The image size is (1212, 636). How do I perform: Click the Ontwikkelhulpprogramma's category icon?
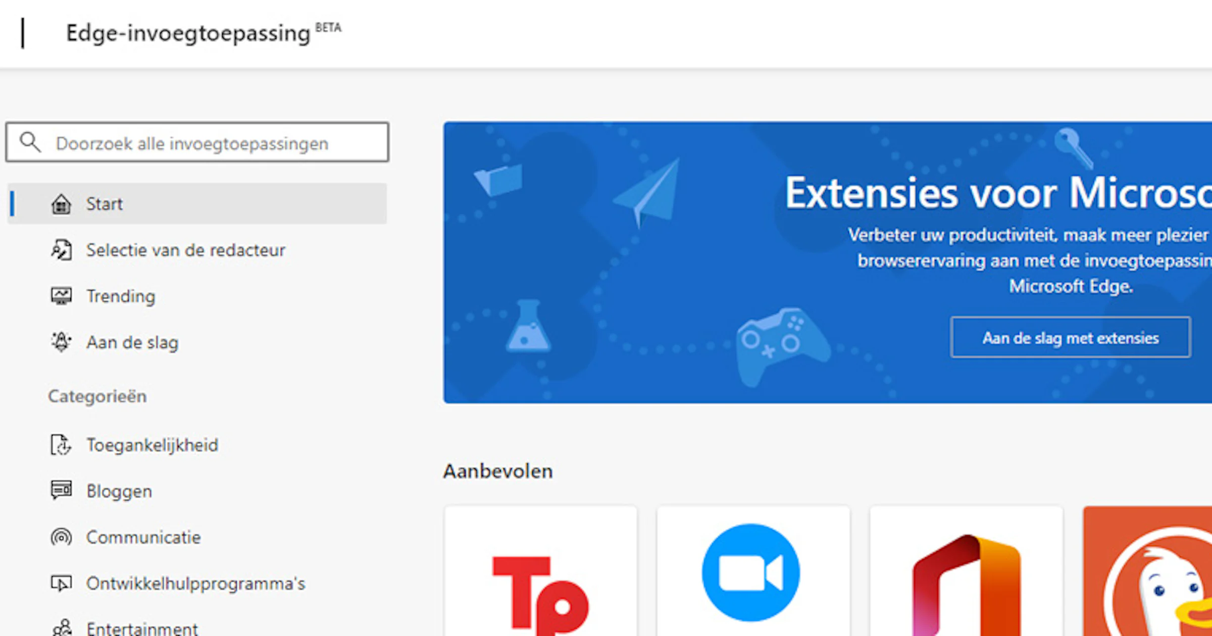tap(61, 584)
